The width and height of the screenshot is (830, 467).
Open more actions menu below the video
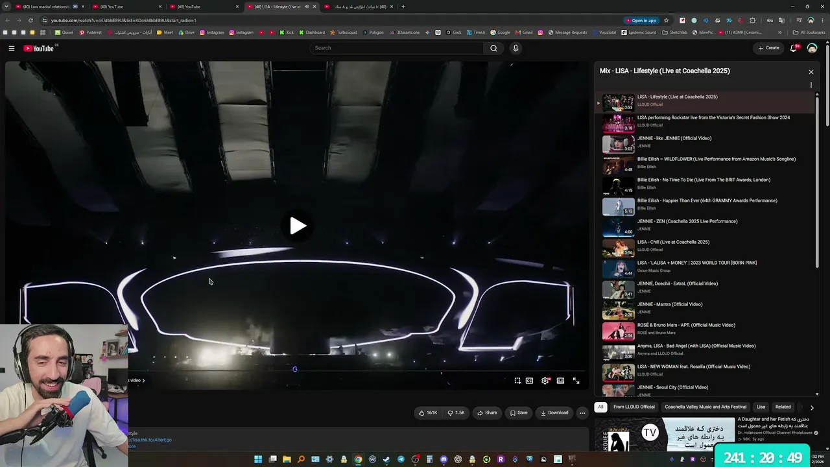point(582,413)
